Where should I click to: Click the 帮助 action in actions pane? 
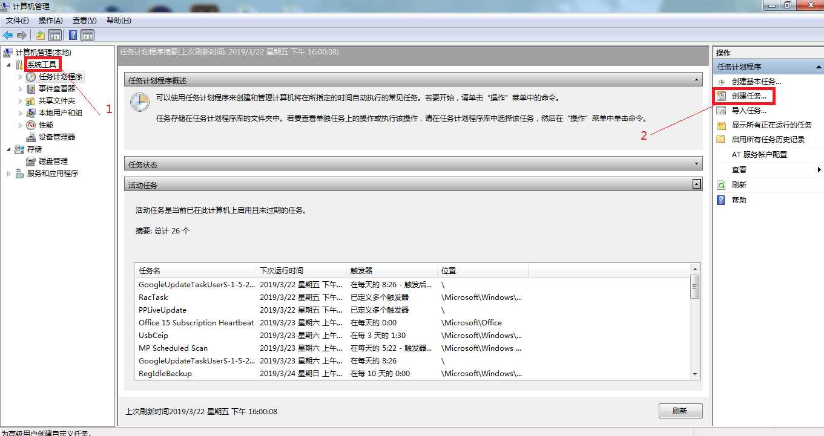click(739, 200)
